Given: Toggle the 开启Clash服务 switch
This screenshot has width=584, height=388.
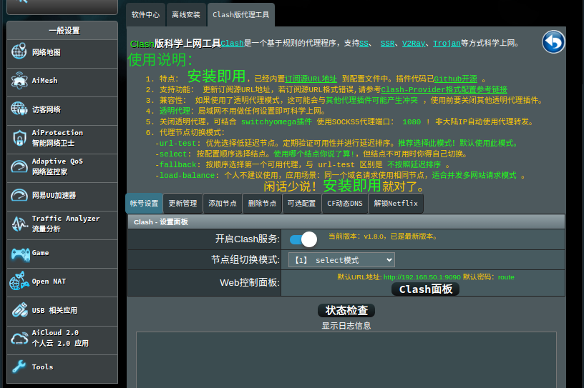Looking at the screenshot, I should click(303, 239).
